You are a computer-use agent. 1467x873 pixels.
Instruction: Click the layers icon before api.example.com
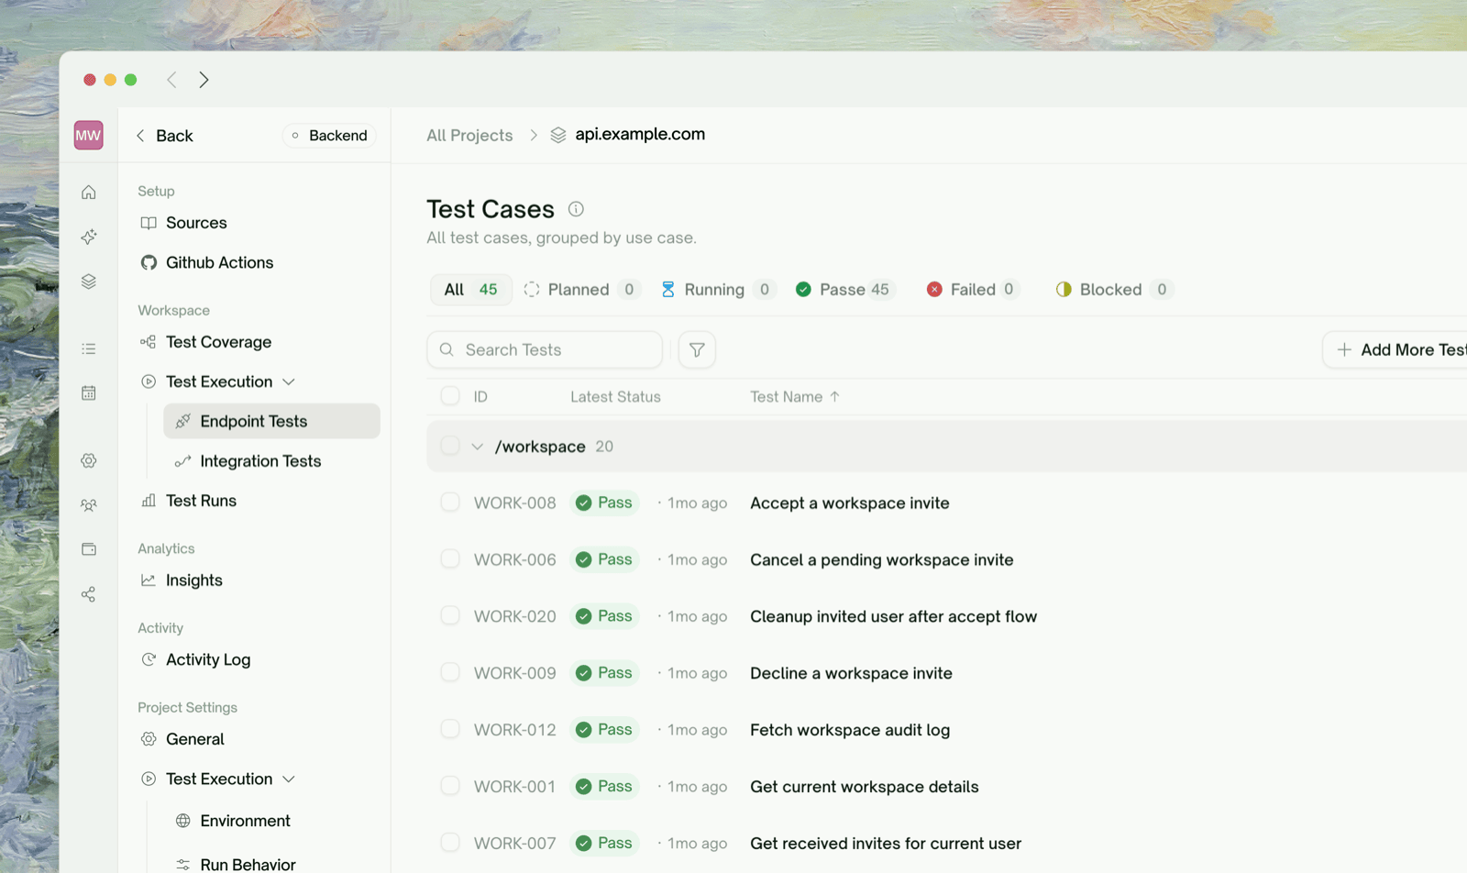pyautogui.click(x=558, y=135)
